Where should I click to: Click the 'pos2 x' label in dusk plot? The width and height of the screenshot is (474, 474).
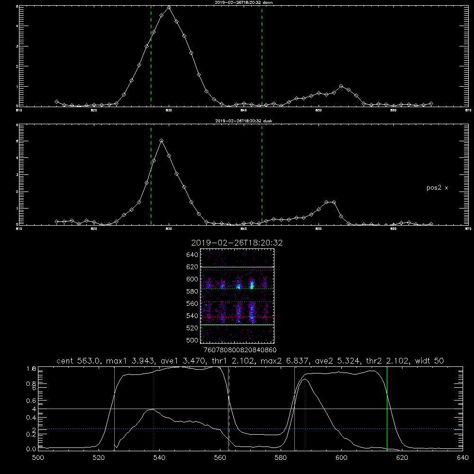coord(437,188)
